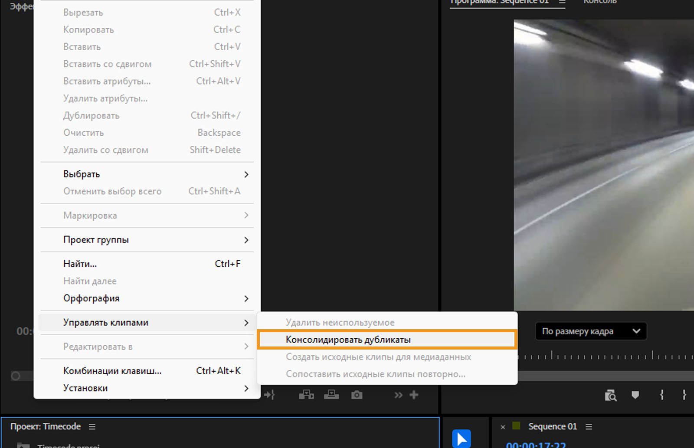Click the tunnel video preview frame
694x448 pixels.
coord(604,165)
